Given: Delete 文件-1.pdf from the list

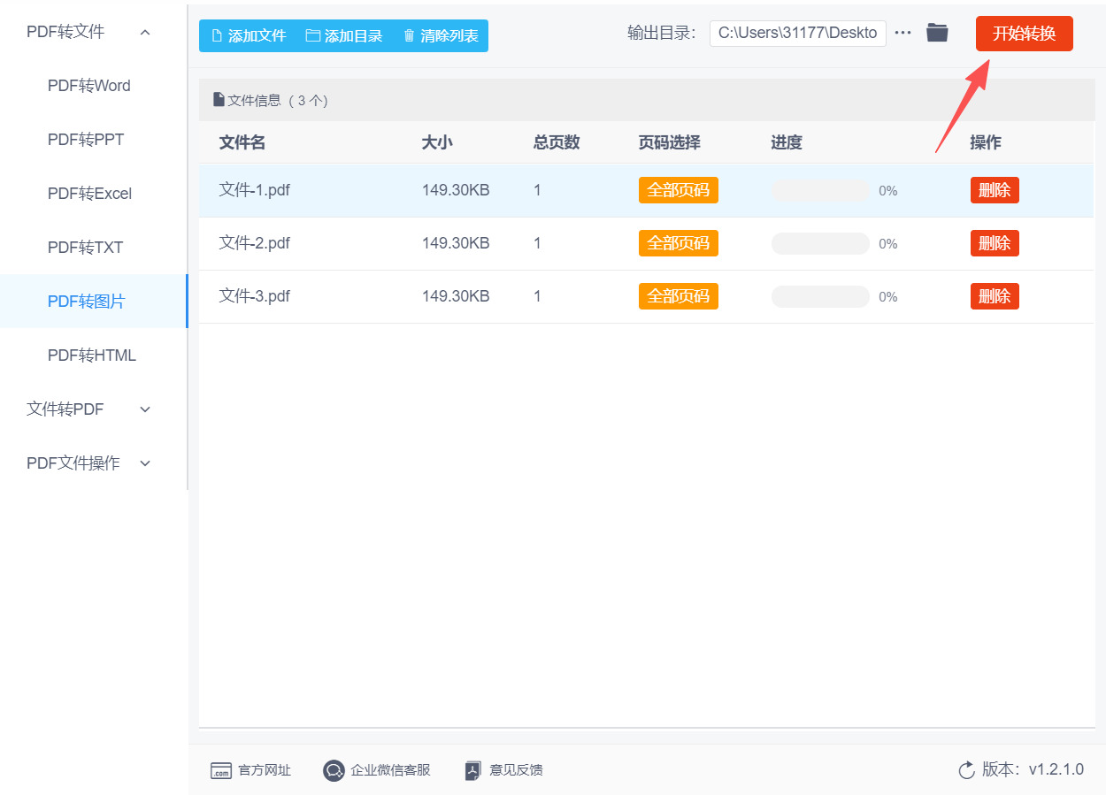Looking at the screenshot, I should tap(995, 190).
